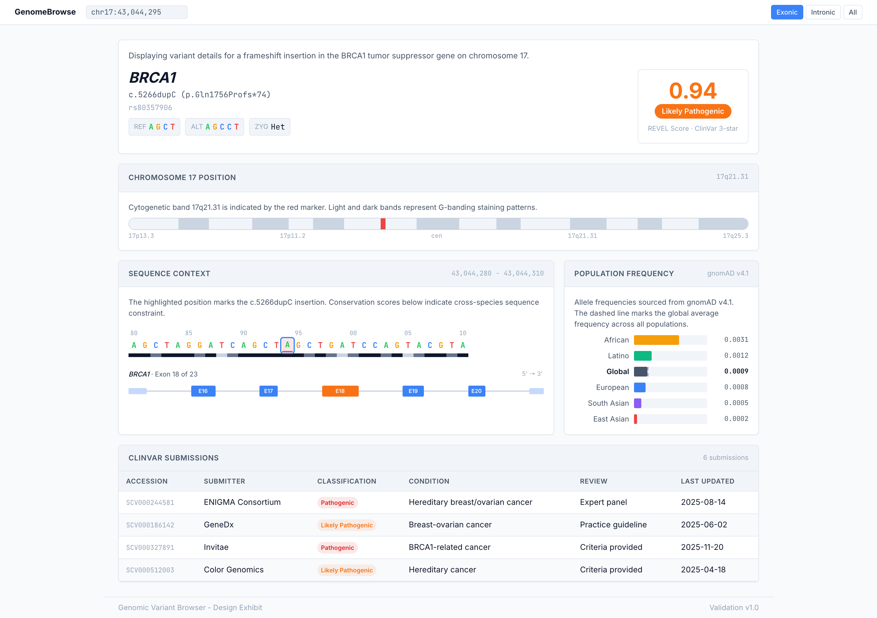Click the E19 exon block
Screen dimensions: 877x618
coord(413,391)
